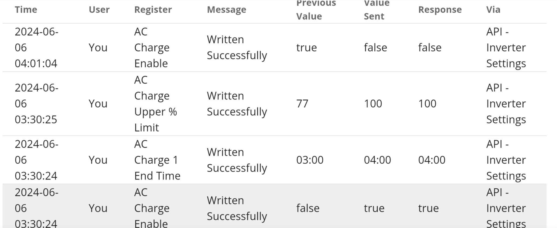
Task: Click the Message column header
Action: click(x=227, y=10)
